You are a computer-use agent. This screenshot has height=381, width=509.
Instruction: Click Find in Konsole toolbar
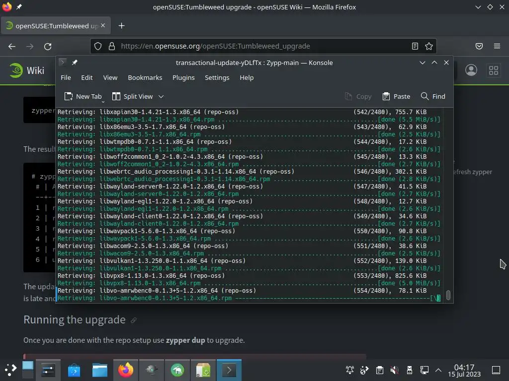point(433,96)
